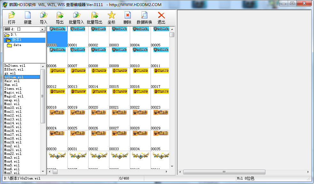This screenshot has height=184, width=314.
Task: Click preview pane horizontal scrollbar thumb
Action: point(224,172)
